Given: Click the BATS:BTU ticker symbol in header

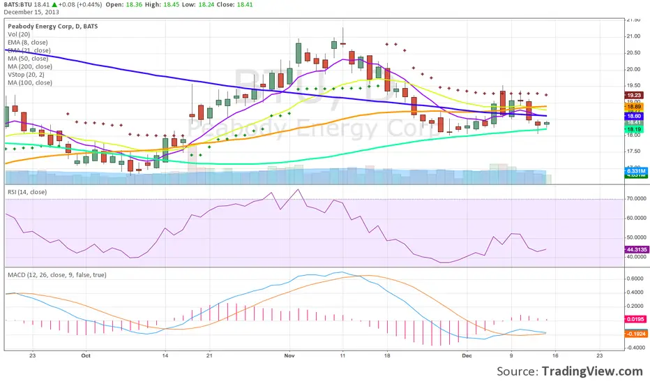Looking at the screenshot, I should tap(18, 5).
